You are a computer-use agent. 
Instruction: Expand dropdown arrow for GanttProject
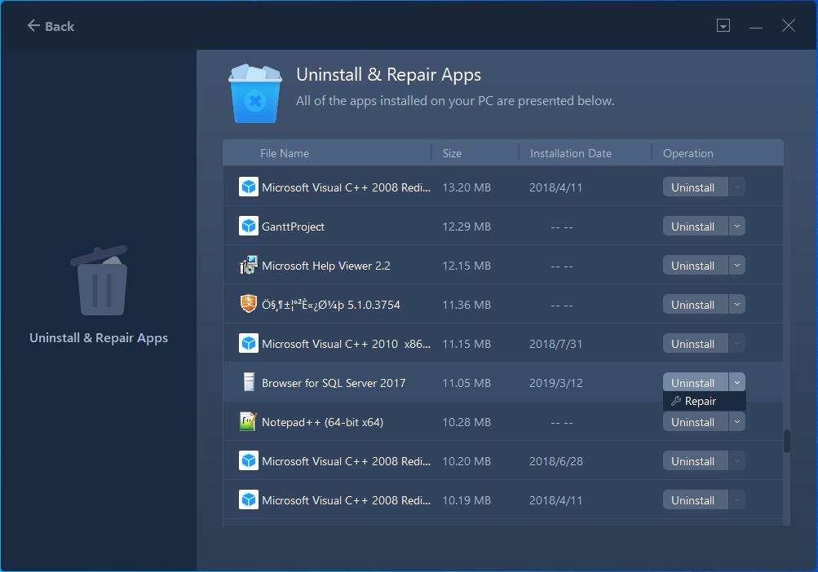[x=737, y=227]
